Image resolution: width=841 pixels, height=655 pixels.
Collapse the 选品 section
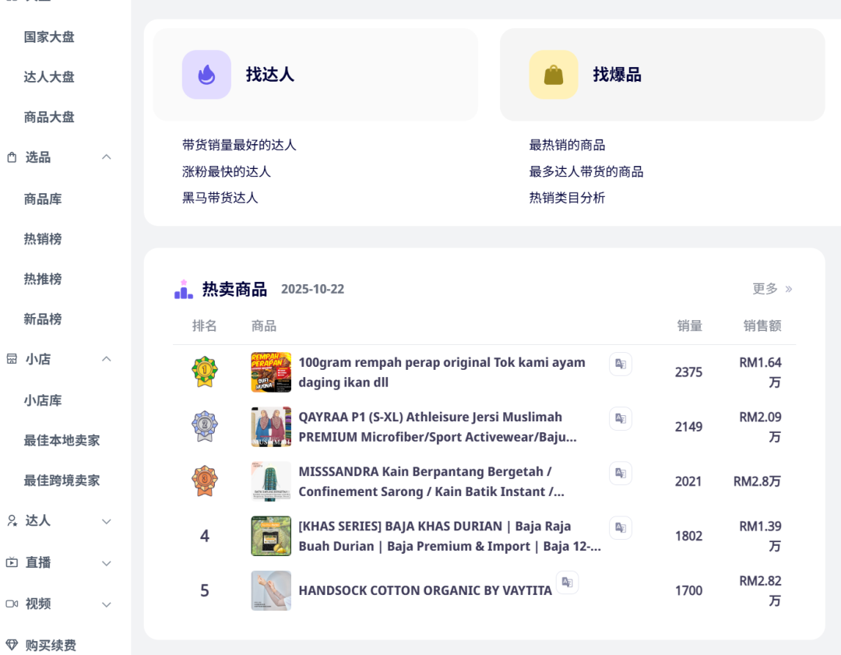point(106,157)
